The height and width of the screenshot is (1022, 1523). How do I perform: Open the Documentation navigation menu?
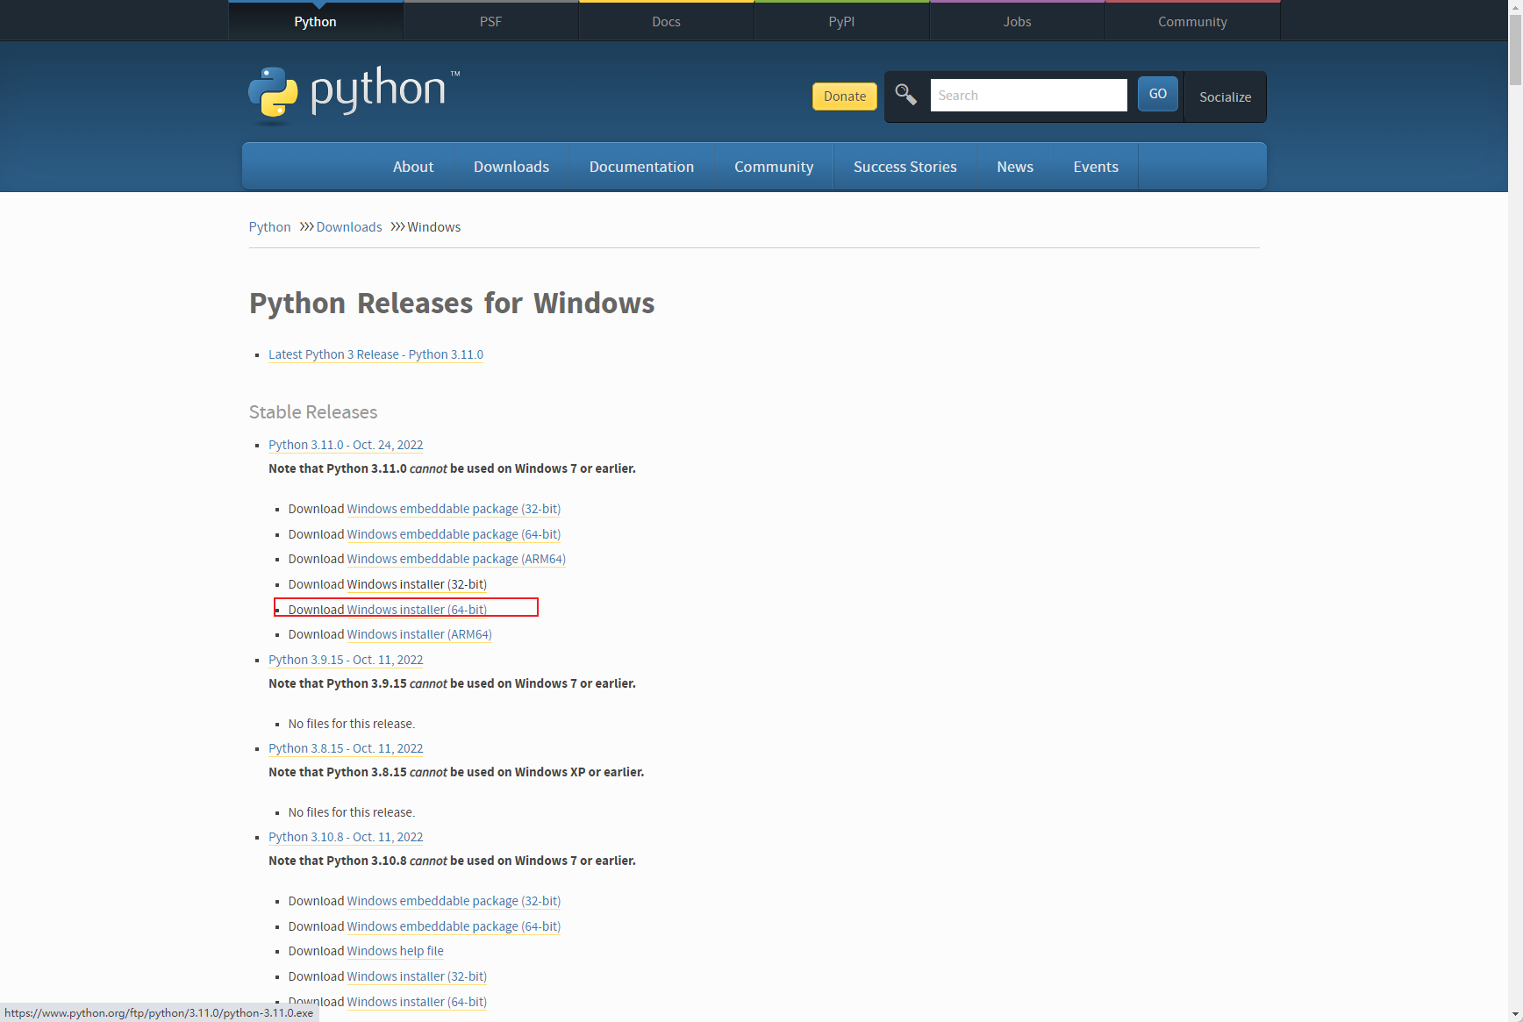pos(641,167)
